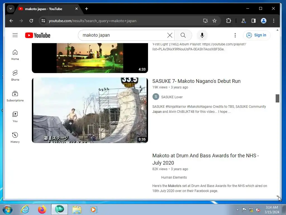Image resolution: width=286 pixels, height=215 pixels.
Task: Go back with the browser back arrow
Action: click(x=11, y=21)
